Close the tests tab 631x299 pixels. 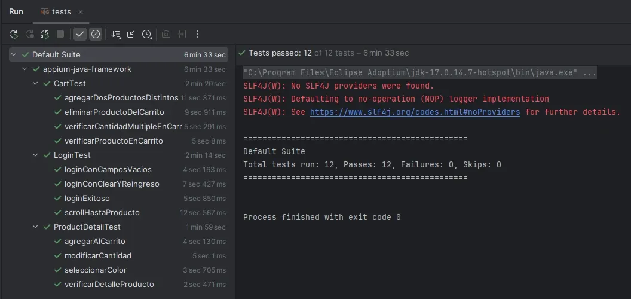point(81,12)
